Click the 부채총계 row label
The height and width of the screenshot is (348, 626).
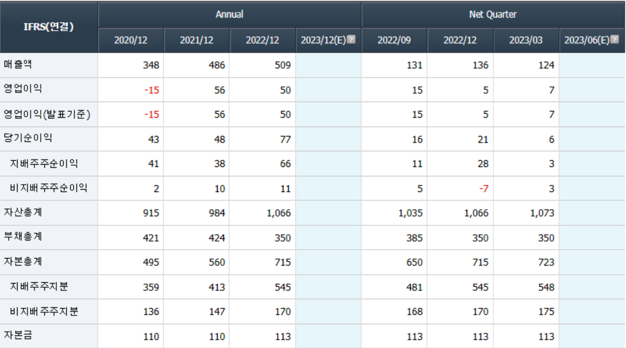(x=23, y=237)
